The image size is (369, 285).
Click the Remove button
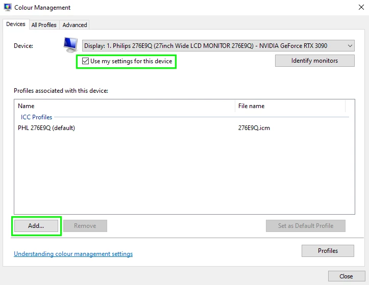(85, 226)
